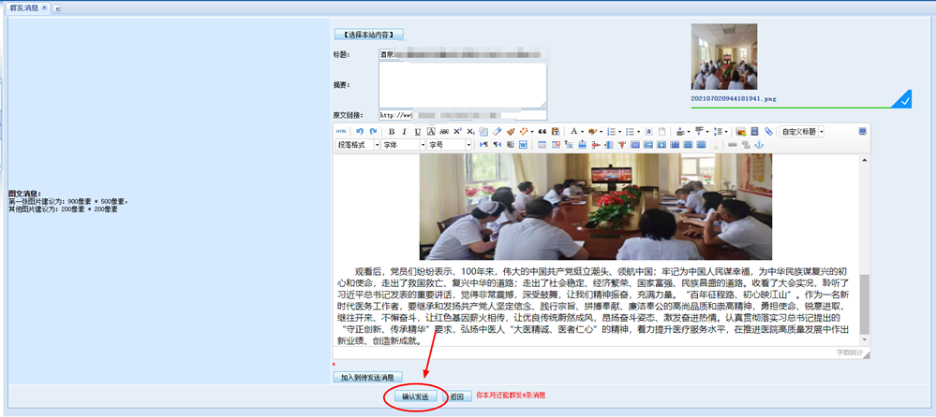Click the undo arrow in the editor
Screen dimensions: 936x417
pyautogui.click(x=360, y=132)
